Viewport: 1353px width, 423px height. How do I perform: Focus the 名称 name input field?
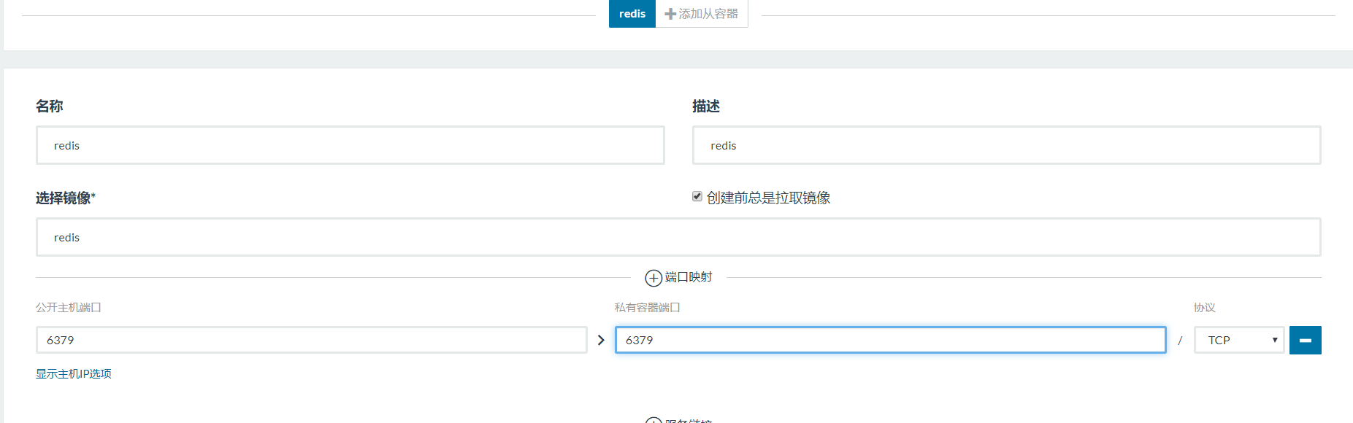[x=350, y=145]
